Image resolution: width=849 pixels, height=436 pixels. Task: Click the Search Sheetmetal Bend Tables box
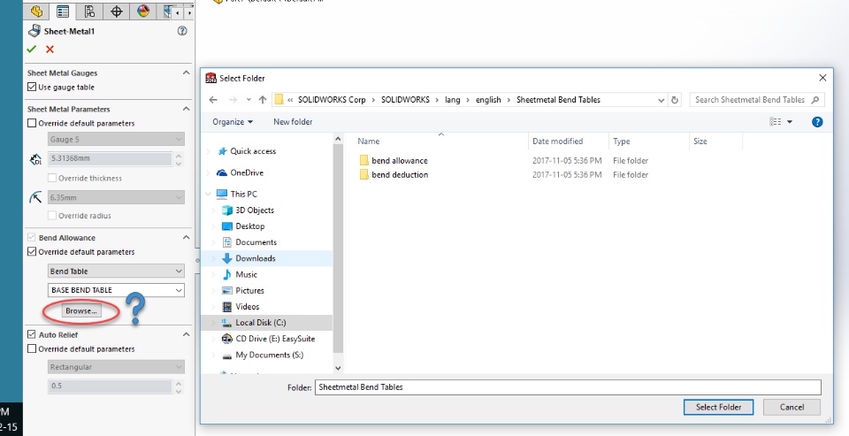click(757, 100)
